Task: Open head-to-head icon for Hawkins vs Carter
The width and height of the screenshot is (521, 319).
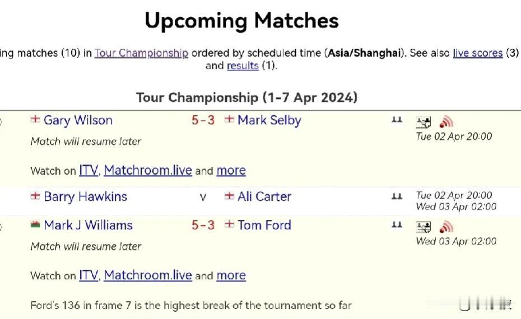Action: (397, 196)
